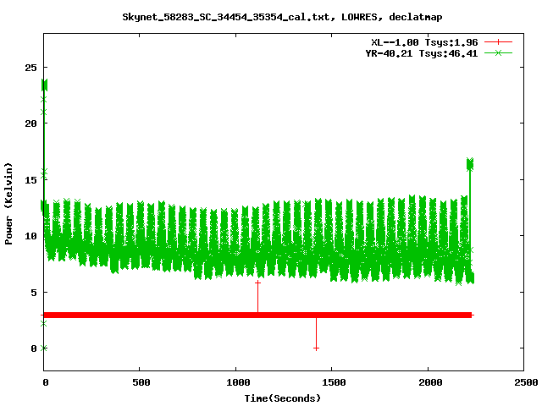The height and width of the screenshot is (406, 542).
Task: Click the x-axis tick label 1000
Action: click(x=238, y=382)
